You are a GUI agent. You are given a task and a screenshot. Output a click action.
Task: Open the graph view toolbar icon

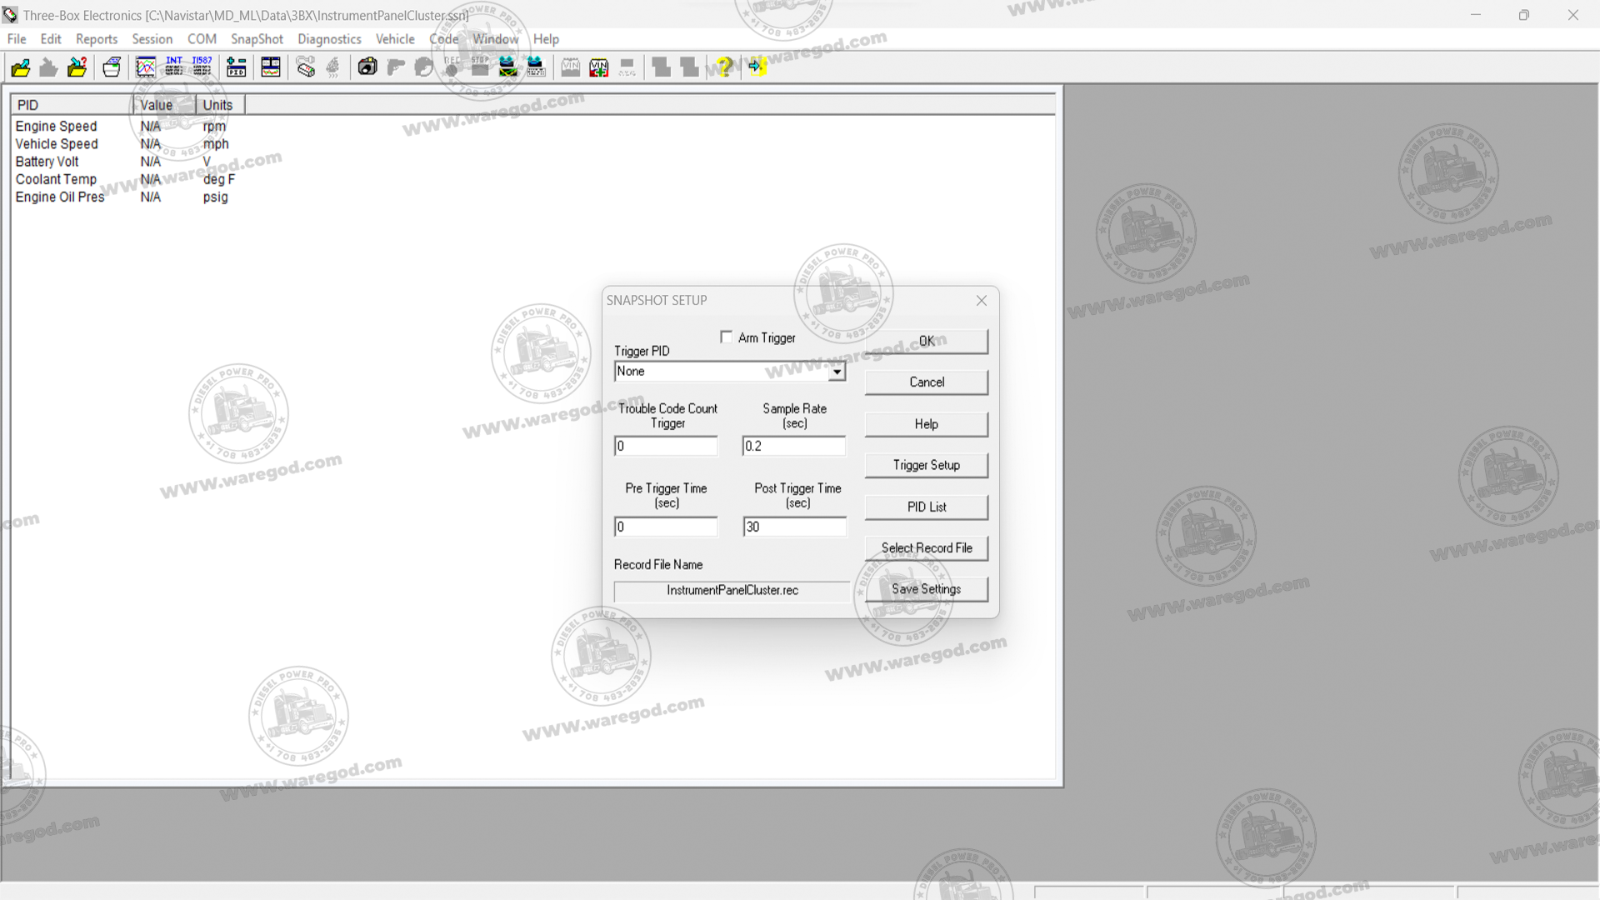(146, 67)
